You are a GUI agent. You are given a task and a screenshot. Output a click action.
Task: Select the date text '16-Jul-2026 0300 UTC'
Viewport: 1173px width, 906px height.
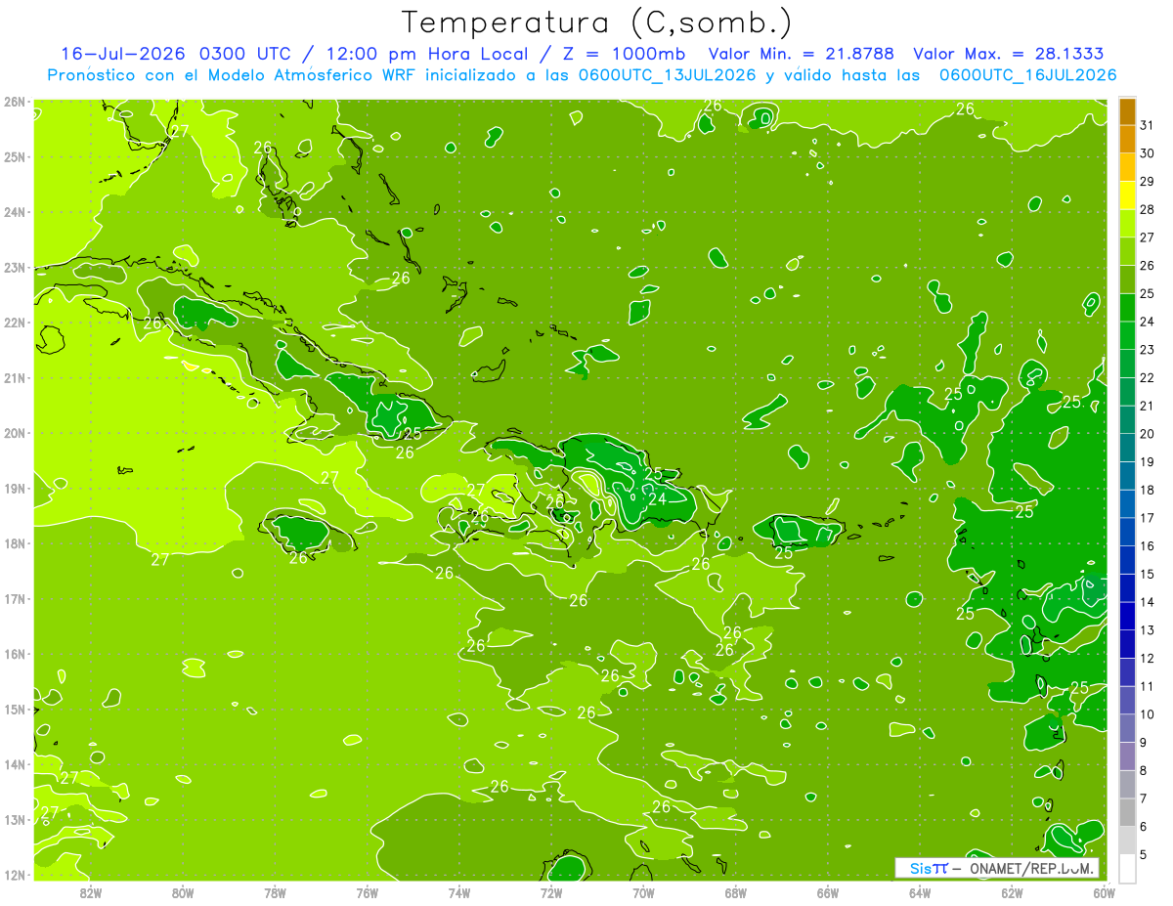[x=177, y=54]
